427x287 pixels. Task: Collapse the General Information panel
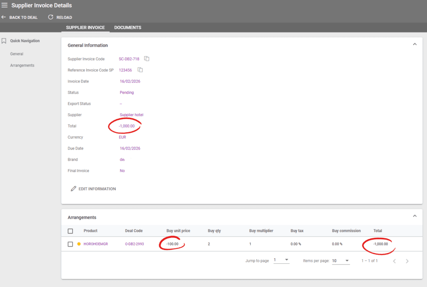[415, 44]
